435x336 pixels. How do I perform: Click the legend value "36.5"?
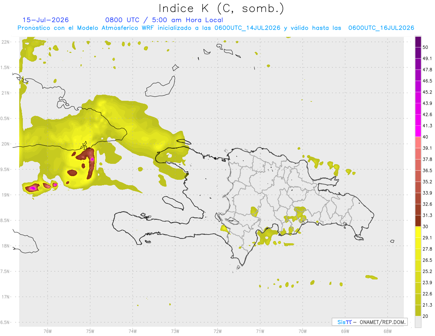tap(427, 171)
